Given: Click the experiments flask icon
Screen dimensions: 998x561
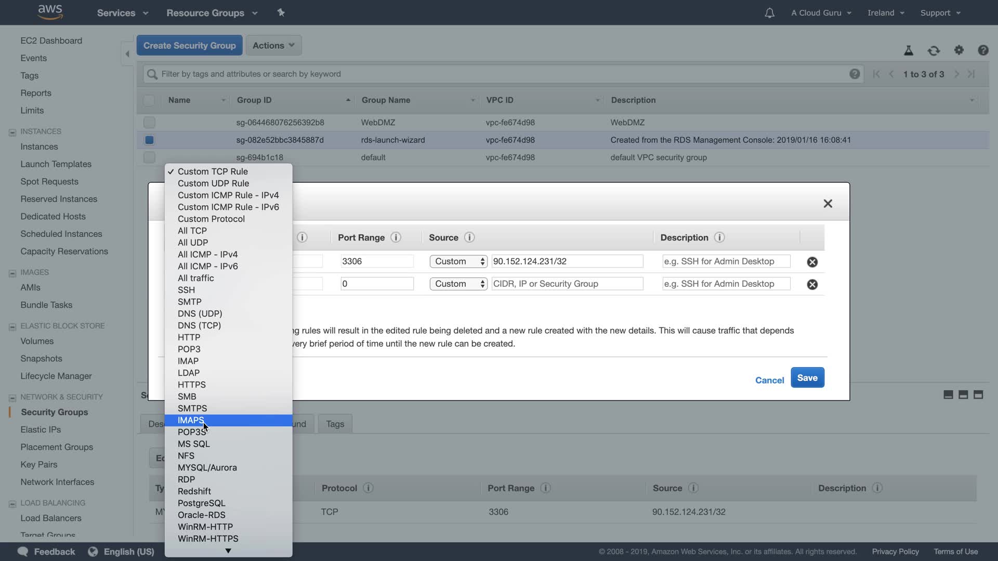Looking at the screenshot, I should coord(909,50).
